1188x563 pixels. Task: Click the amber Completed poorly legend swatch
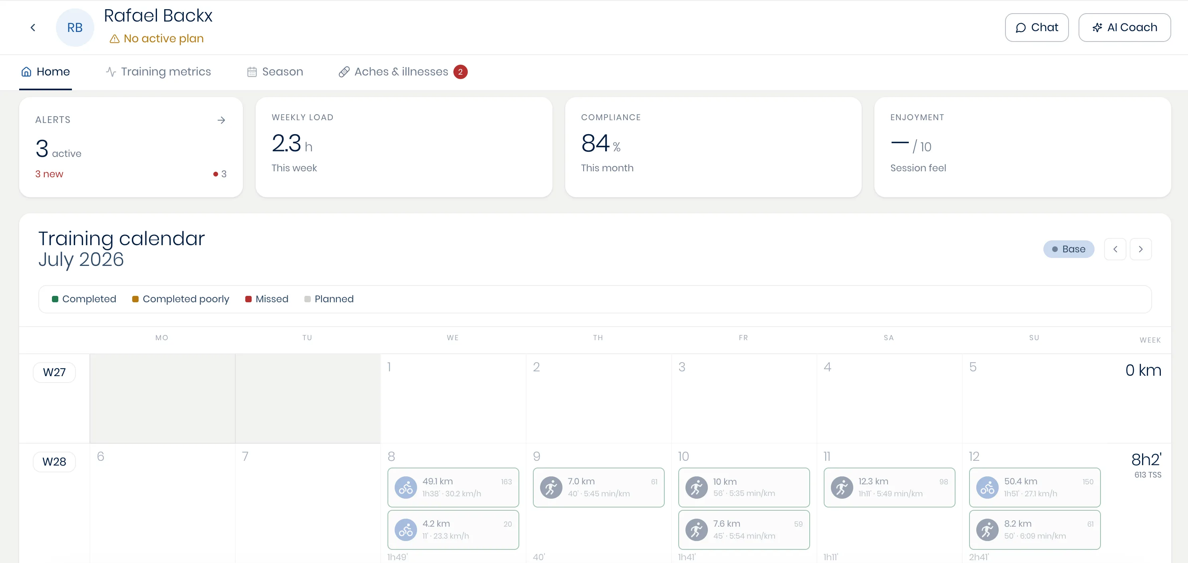(x=135, y=299)
